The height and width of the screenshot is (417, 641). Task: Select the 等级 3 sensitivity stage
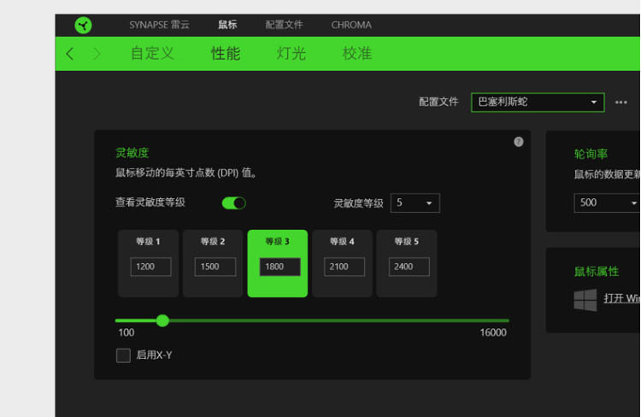(277, 263)
